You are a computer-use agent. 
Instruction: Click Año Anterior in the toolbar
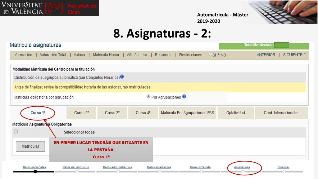(137, 55)
